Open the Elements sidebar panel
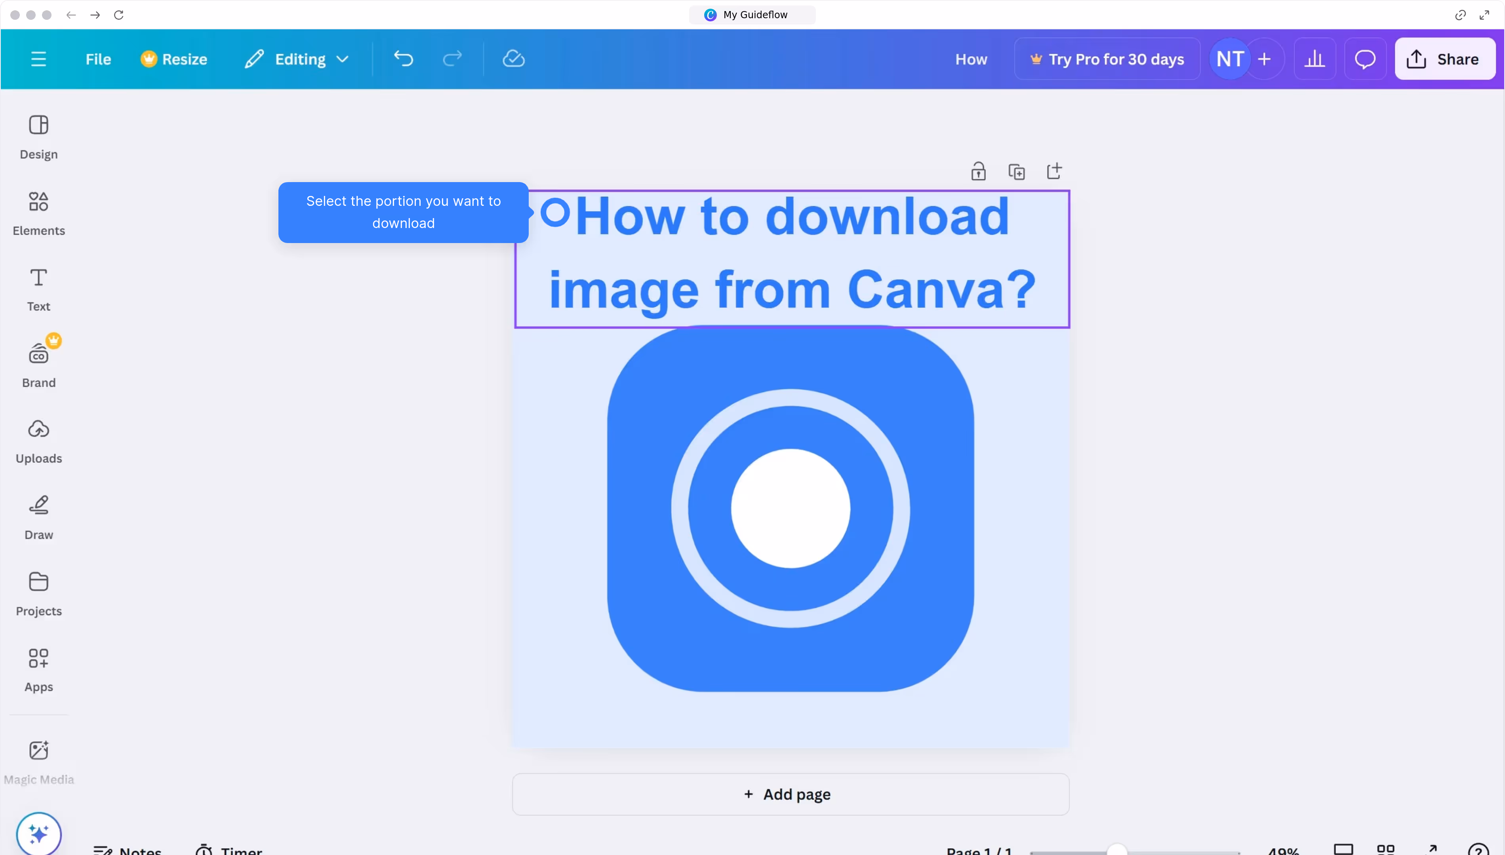This screenshot has height=855, width=1505. pyautogui.click(x=39, y=213)
